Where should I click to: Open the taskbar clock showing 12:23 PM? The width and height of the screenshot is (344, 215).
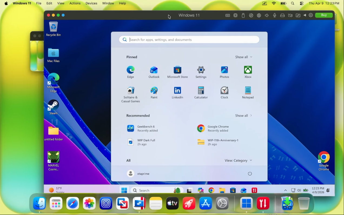(318, 190)
